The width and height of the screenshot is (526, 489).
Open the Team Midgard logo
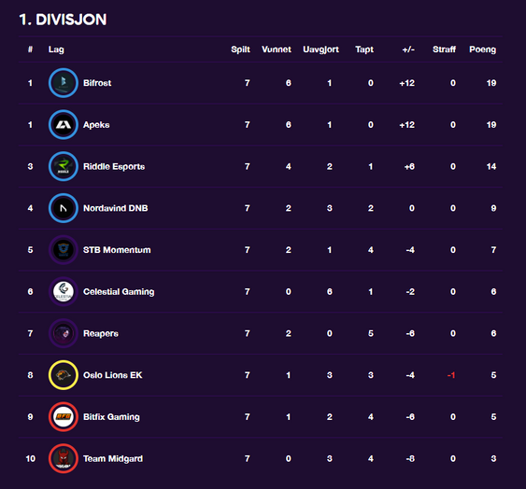[x=64, y=458]
